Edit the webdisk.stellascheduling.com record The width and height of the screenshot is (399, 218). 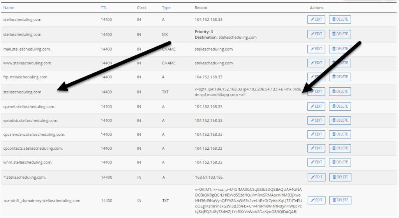316,120
